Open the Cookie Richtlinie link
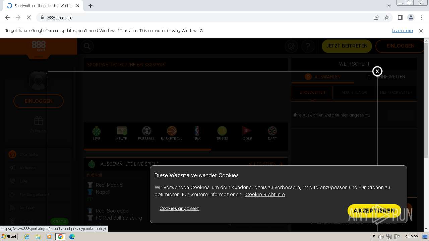Viewport: 429px width, 241px height. point(265,194)
